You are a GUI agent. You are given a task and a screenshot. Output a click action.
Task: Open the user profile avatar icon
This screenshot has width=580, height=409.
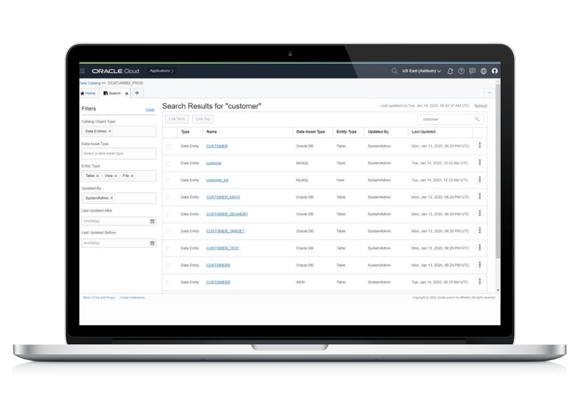pyautogui.click(x=494, y=71)
